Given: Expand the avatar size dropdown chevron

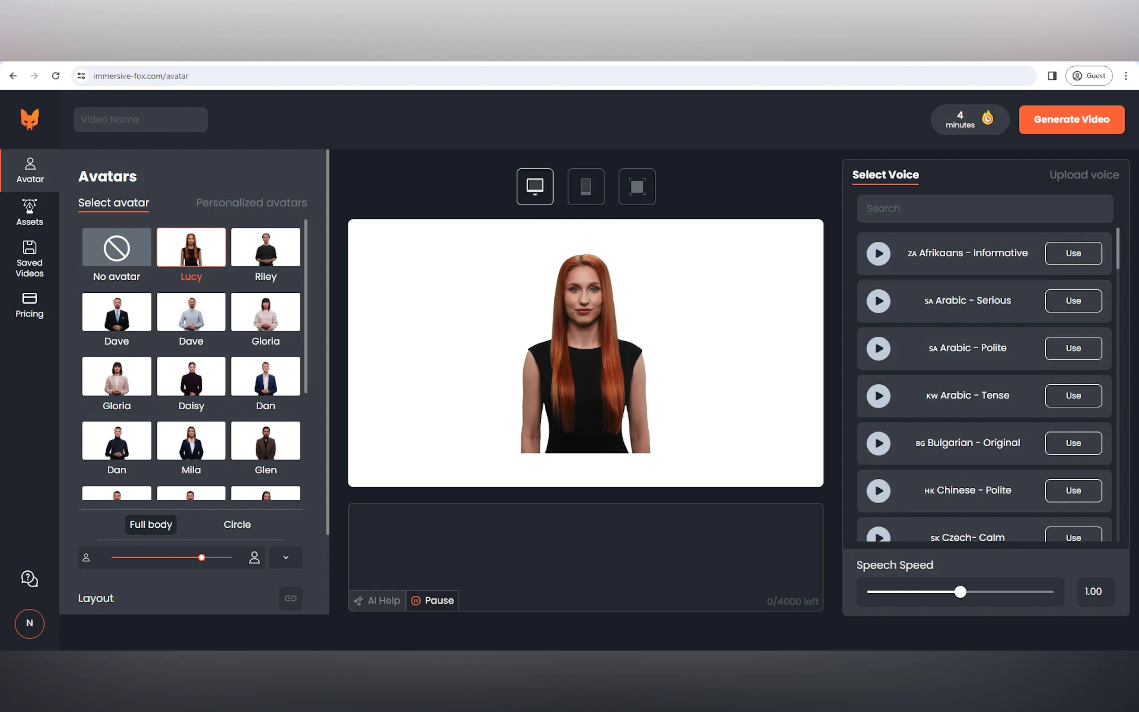Looking at the screenshot, I should pos(285,557).
